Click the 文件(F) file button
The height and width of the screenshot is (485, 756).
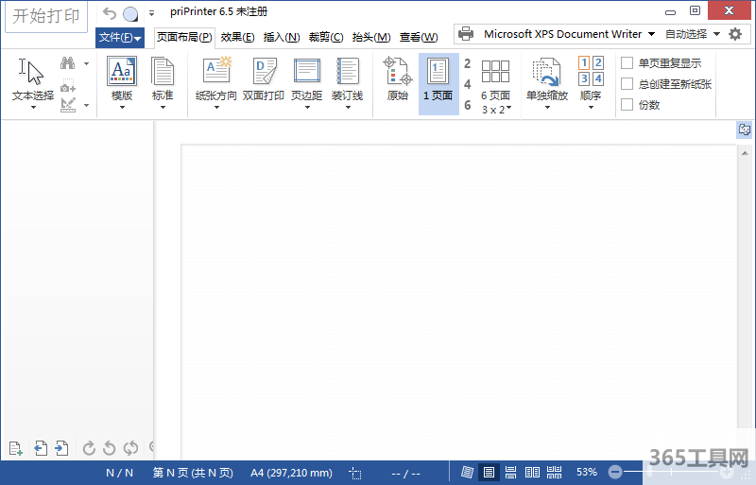point(120,38)
